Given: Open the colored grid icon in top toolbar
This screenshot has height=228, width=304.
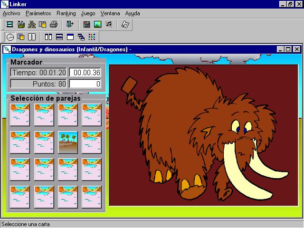Looking at the screenshot, I should click(86, 24).
